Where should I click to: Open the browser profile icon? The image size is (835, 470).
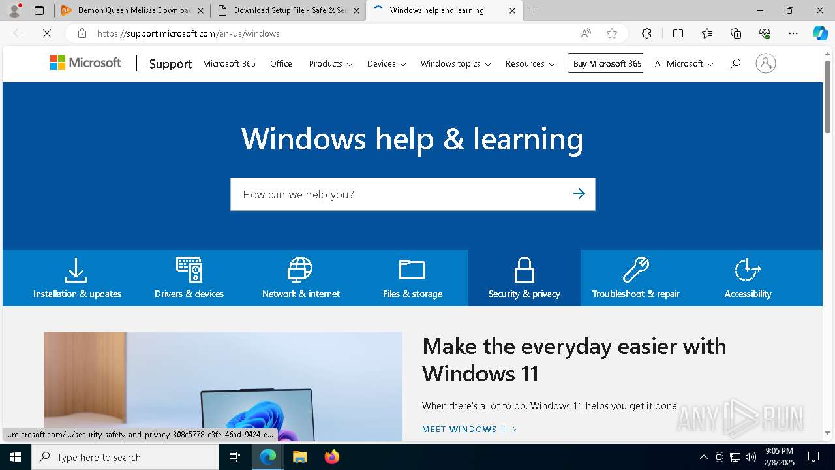pyautogui.click(x=14, y=10)
